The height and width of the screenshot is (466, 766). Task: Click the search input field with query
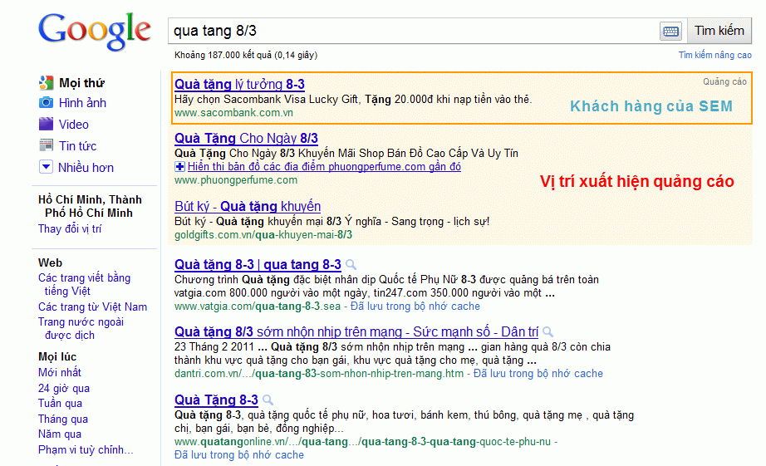[x=411, y=31]
